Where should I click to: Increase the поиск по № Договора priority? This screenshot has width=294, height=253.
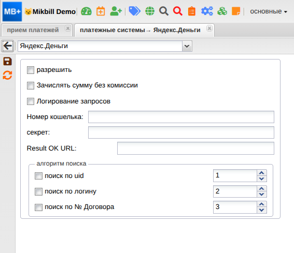coord(262,204)
